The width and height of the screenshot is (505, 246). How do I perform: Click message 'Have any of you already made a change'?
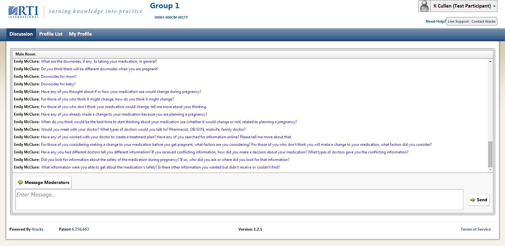[124, 114]
